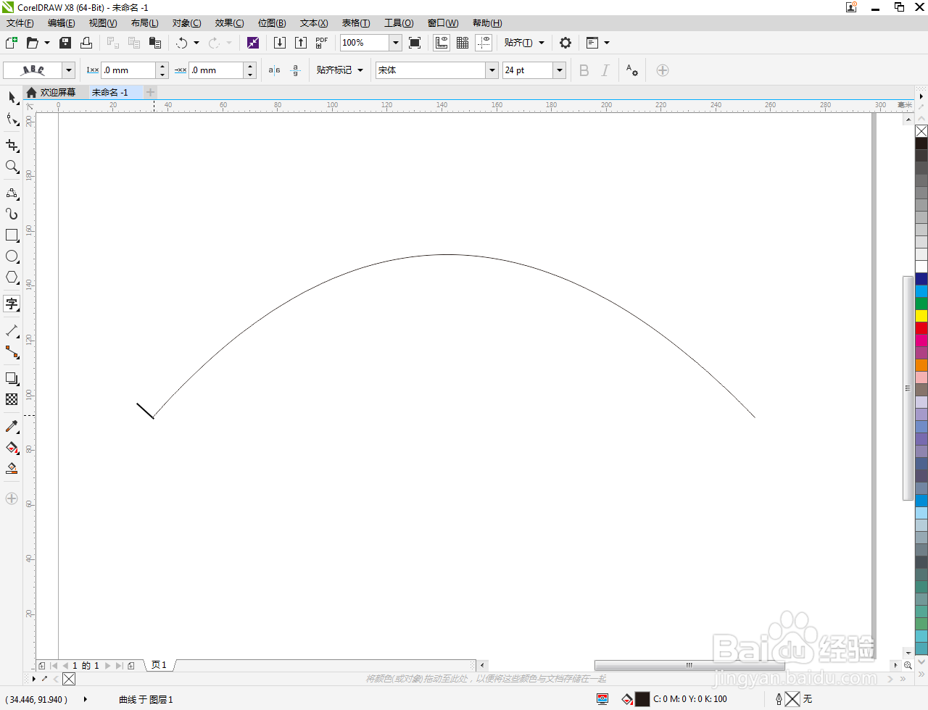
Task: Select the Parallel dimension tool
Action: pos(12,330)
